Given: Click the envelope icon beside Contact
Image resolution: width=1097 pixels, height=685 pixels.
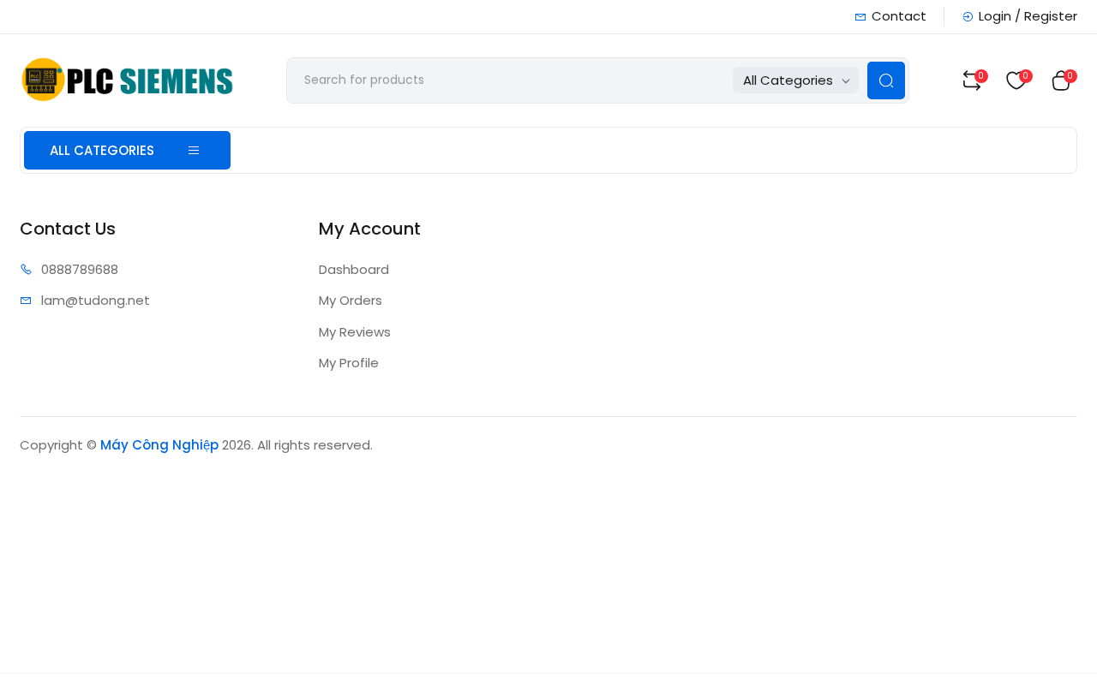Looking at the screenshot, I should (x=860, y=17).
